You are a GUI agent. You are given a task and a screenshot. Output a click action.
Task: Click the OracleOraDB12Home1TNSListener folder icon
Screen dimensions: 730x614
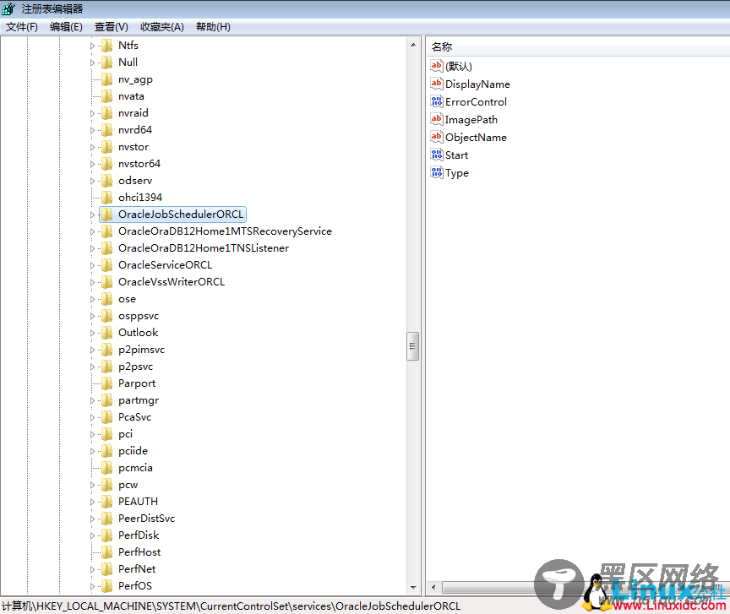(x=107, y=248)
